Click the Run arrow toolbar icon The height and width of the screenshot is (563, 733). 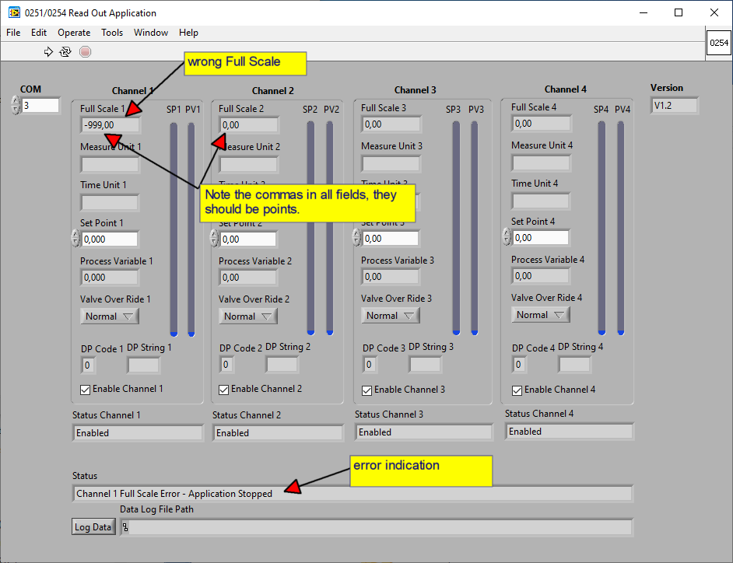pyautogui.click(x=48, y=51)
